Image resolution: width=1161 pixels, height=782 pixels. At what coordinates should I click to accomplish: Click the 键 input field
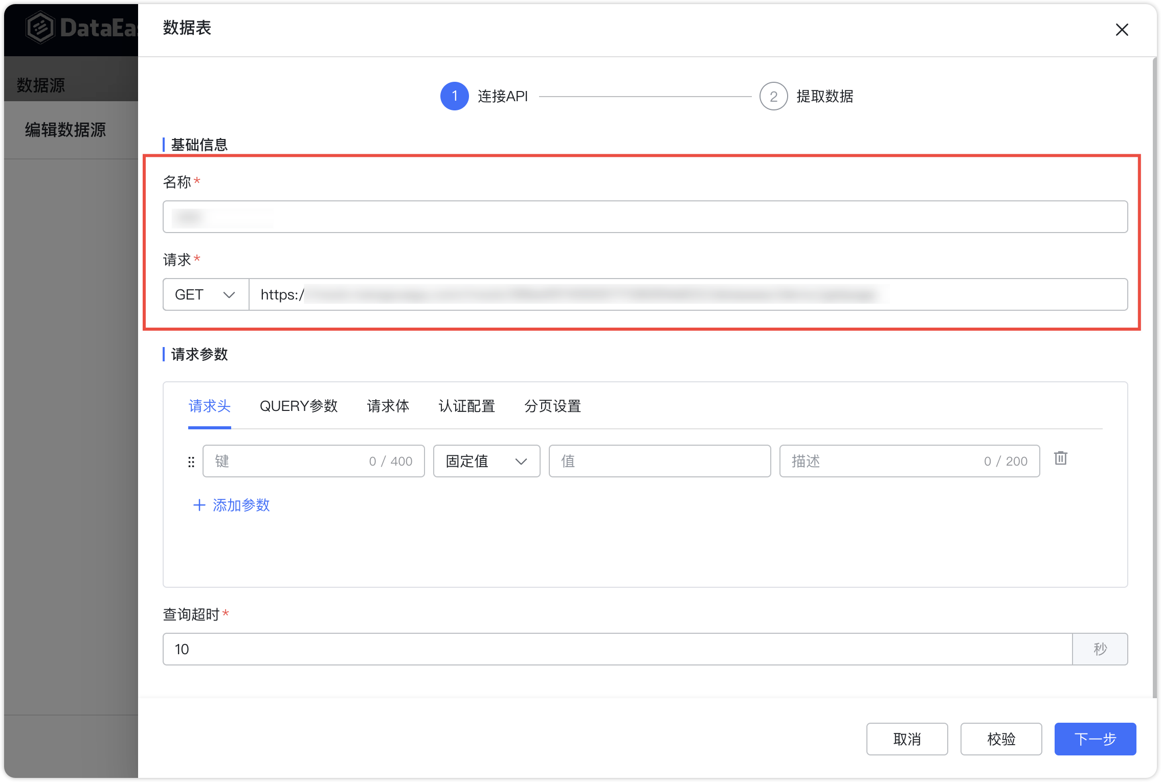(314, 461)
